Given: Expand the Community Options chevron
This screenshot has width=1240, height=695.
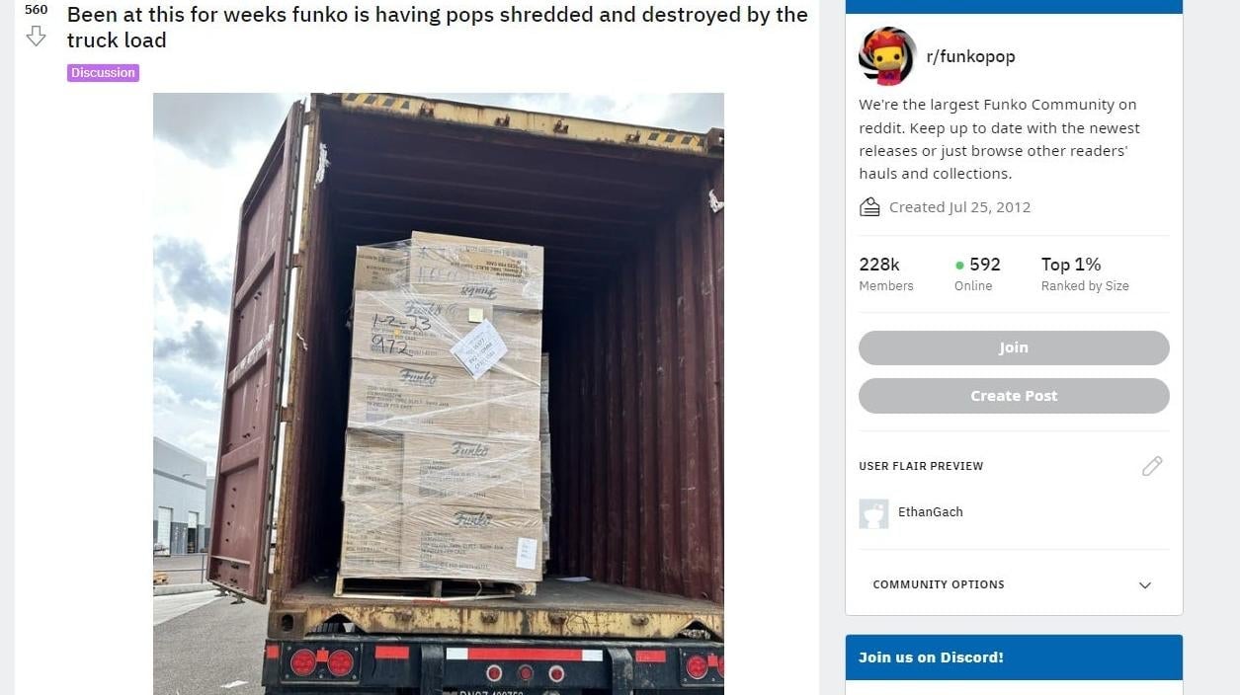Looking at the screenshot, I should [x=1145, y=585].
